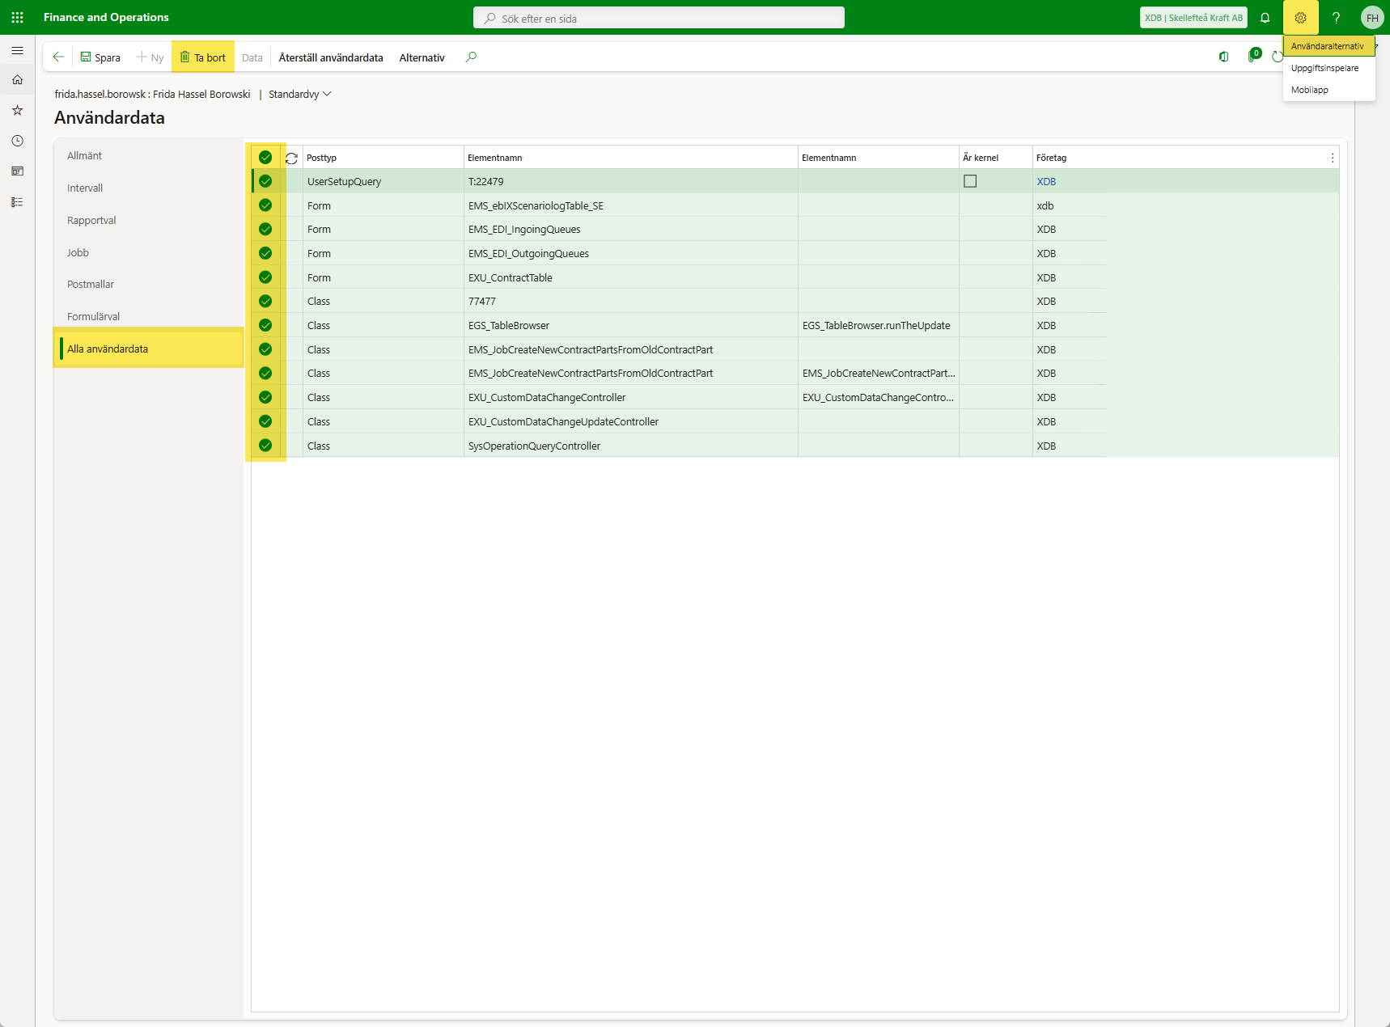
Task: Deselect the EGS_TableBrowser row checkmark
Action: [265, 325]
